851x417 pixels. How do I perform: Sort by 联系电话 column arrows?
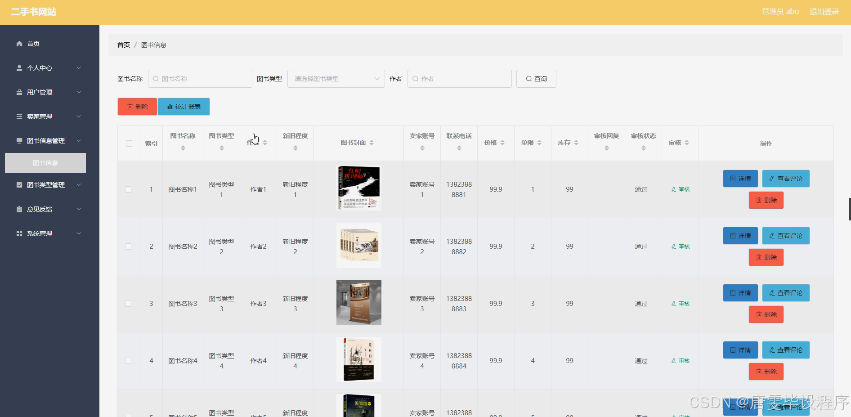459,148
